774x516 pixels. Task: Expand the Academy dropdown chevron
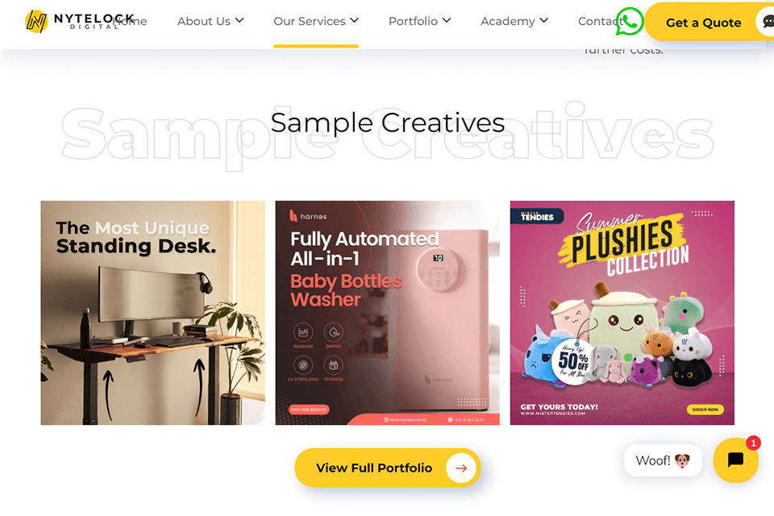543,20
